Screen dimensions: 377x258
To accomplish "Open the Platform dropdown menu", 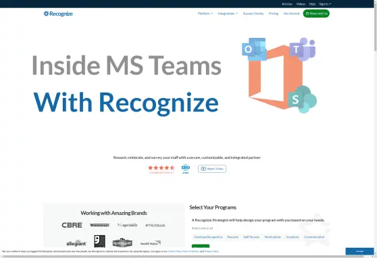I will click(x=205, y=14).
